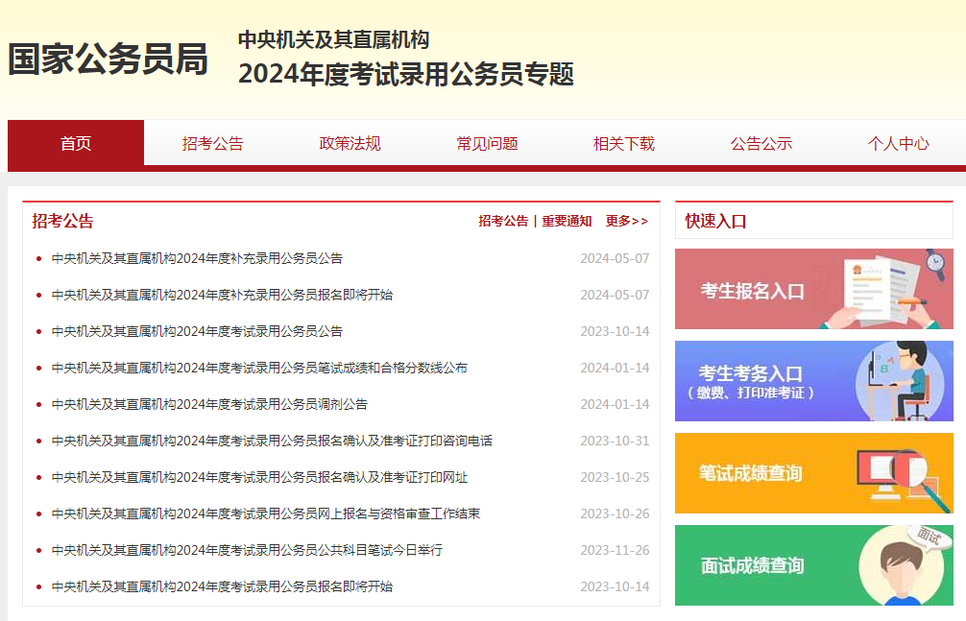Open the 2024年度补充录用公务员公告 link
The width and height of the screenshot is (966, 621).
pos(197,258)
